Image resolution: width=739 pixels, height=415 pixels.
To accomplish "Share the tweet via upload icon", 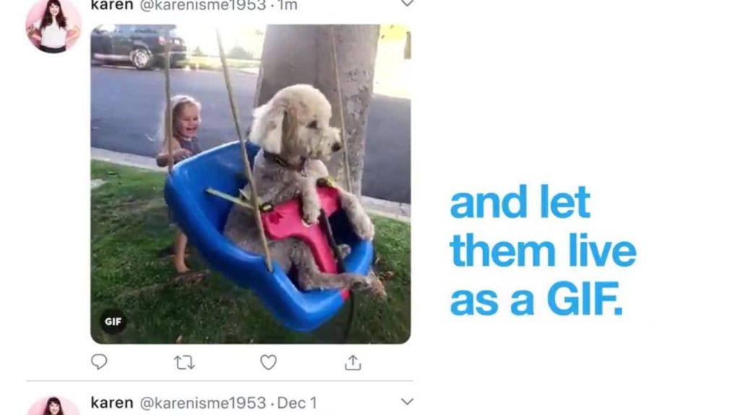I will (x=353, y=362).
